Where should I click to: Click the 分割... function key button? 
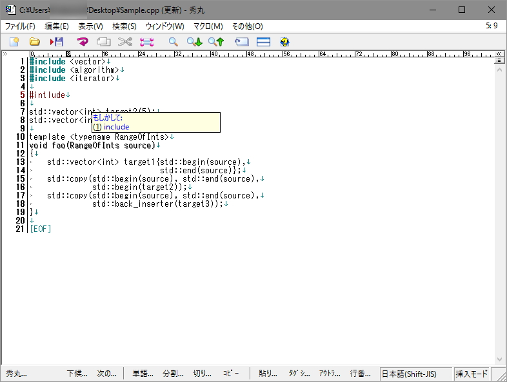coord(173,374)
